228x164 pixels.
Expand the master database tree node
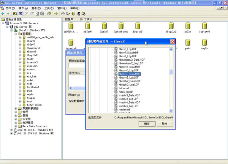[x=20, y=69]
